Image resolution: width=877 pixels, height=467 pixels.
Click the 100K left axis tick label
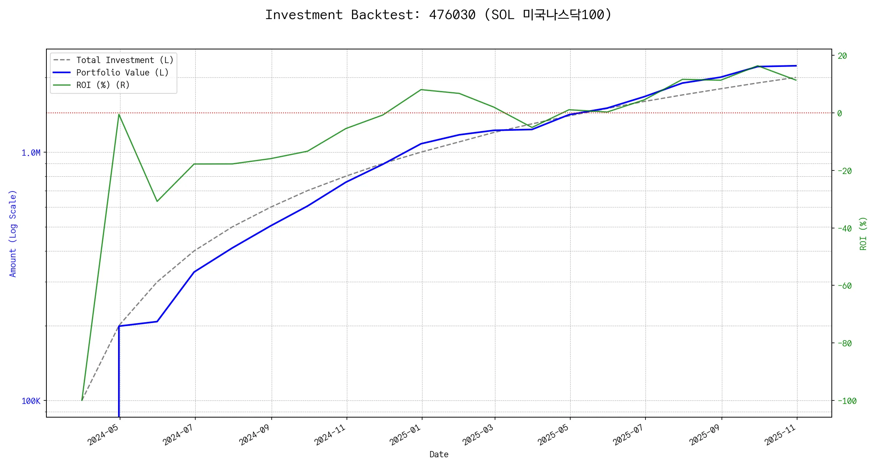[x=31, y=401]
